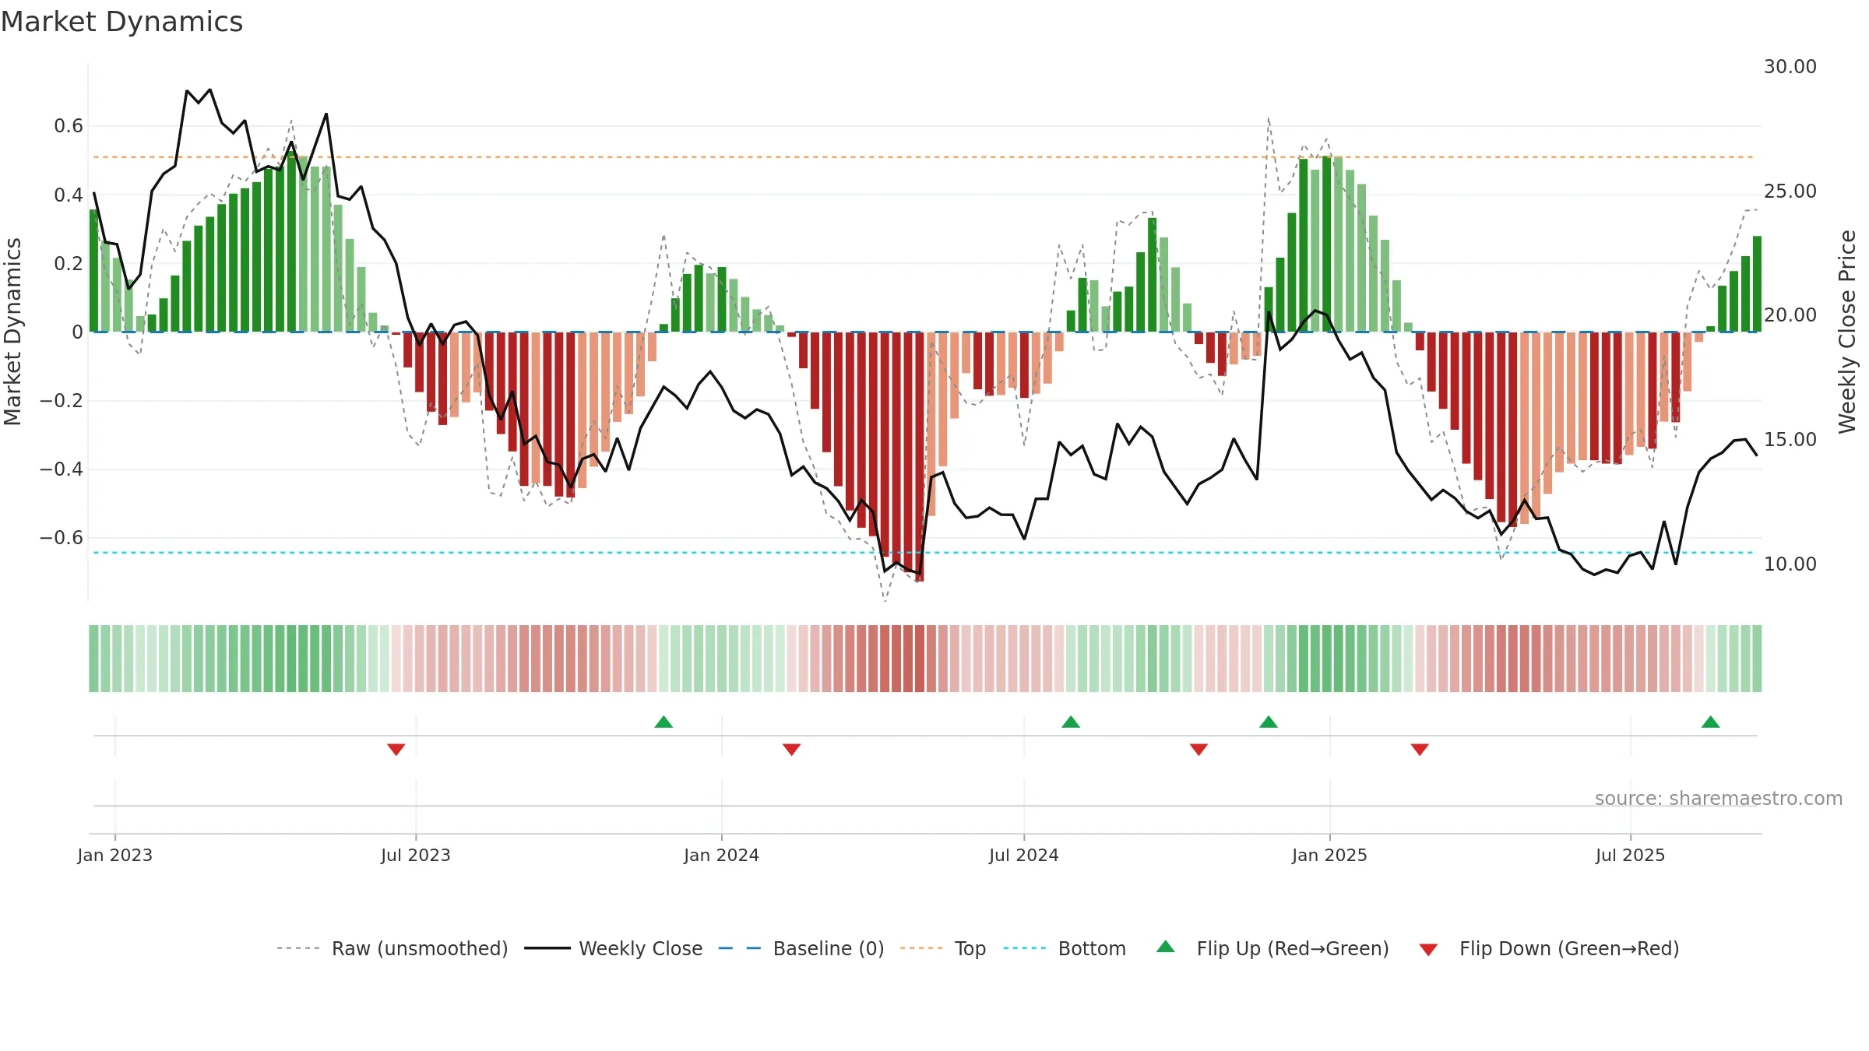Click the vertical Market Dynamics axis title
Image resolution: width=1869 pixels, height=1051 pixels.
click(12, 332)
